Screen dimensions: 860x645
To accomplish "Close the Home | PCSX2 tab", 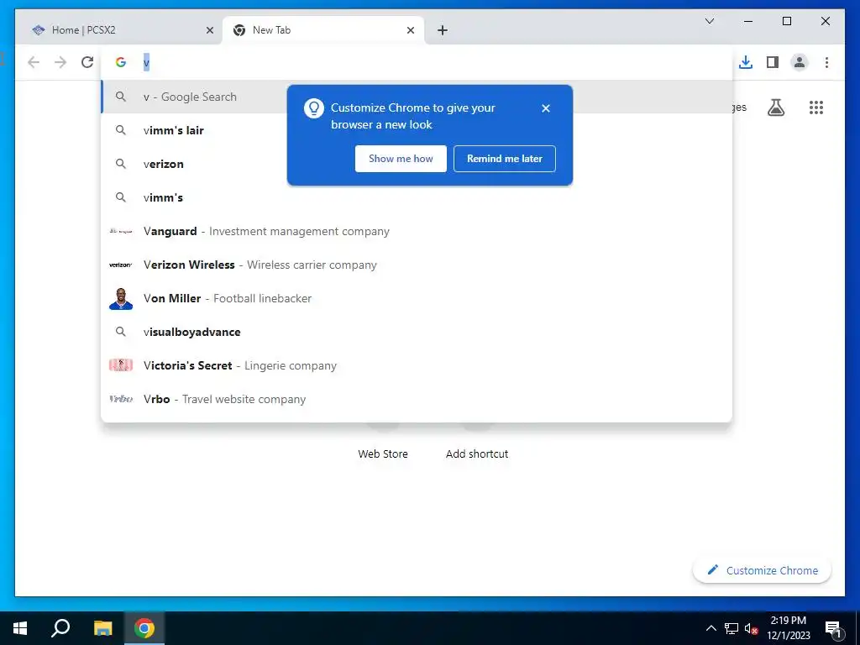I will [209, 30].
